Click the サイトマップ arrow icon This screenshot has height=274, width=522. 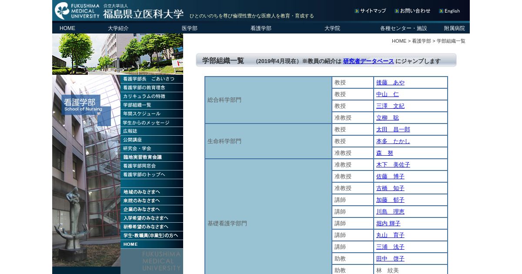tap(357, 11)
